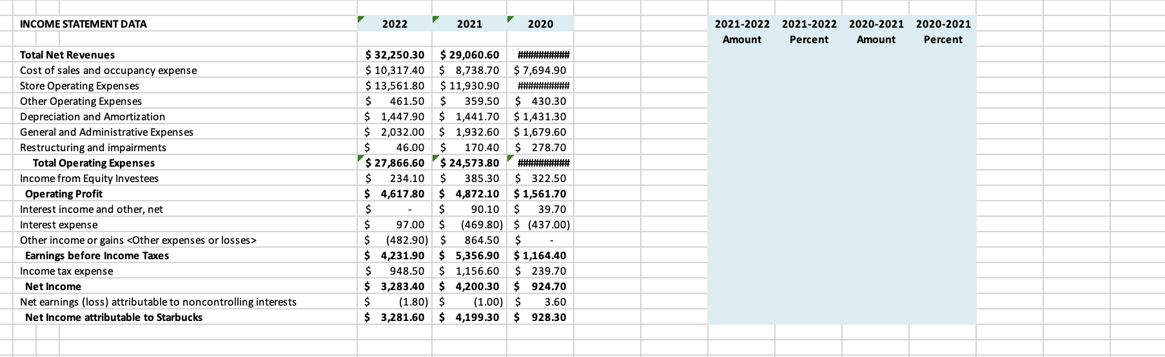This screenshot has height=357, width=1165.
Task: Click the $10,317.40 cost of sales cell
Action: click(395, 70)
